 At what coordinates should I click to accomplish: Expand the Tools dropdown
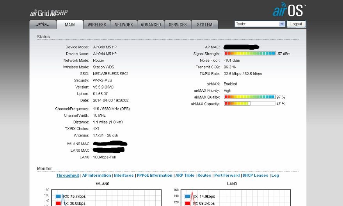[x=260, y=24]
